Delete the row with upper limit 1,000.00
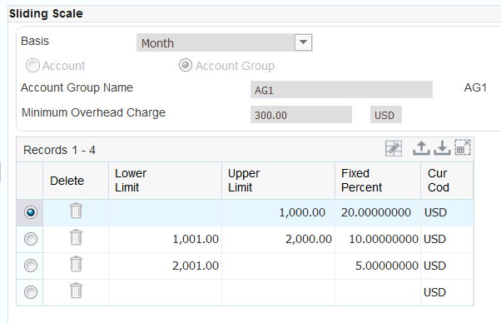This screenshot has height=323, width=501. click(76, 211)
